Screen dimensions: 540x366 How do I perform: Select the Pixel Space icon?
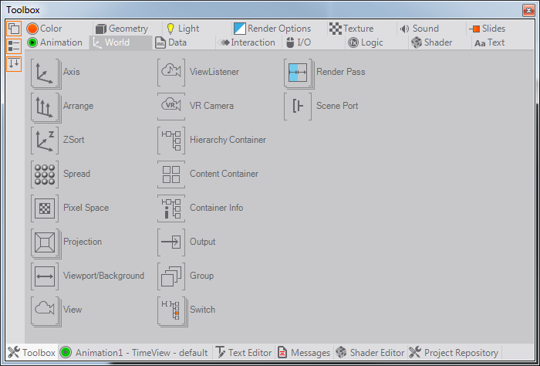(x=45, y=208)
